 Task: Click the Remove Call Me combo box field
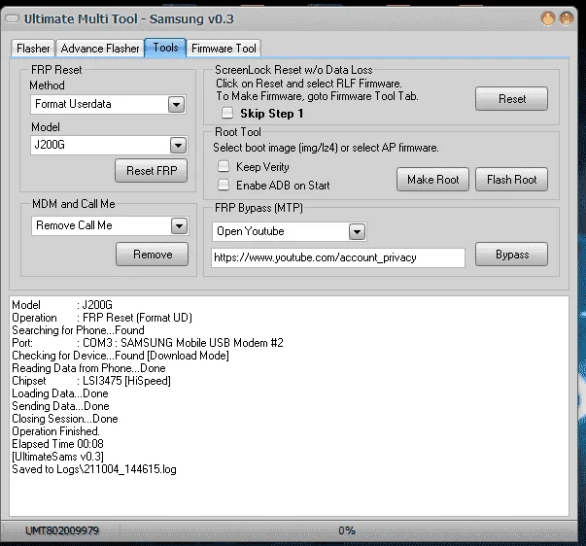(110, 225)
